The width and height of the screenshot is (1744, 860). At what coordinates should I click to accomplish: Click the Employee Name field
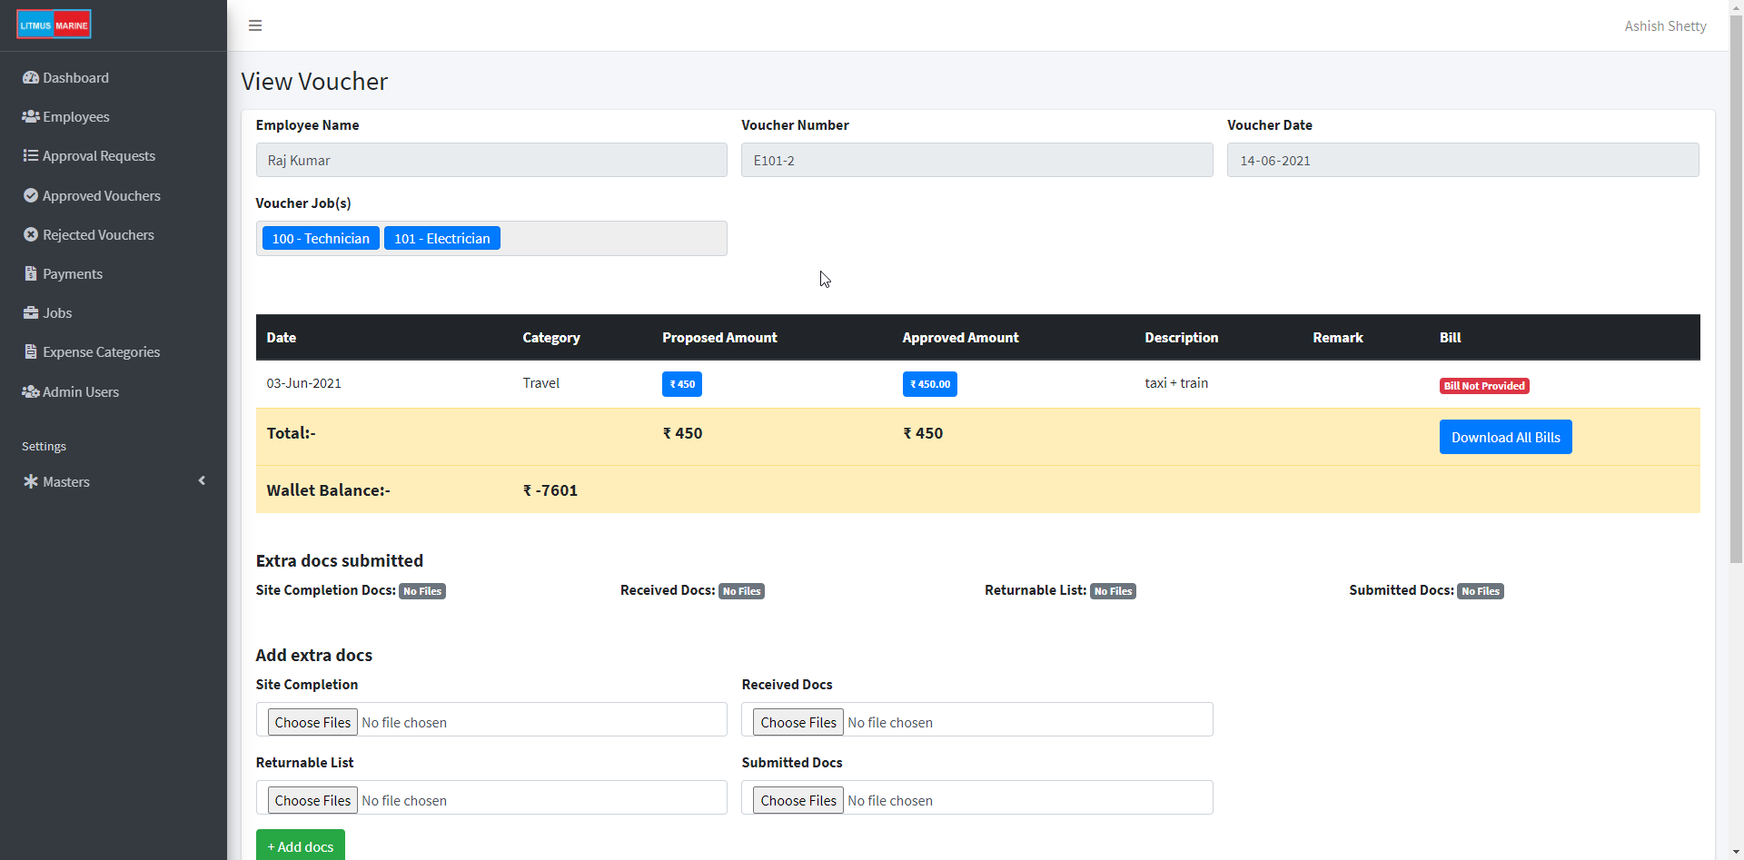coord(491,160)
